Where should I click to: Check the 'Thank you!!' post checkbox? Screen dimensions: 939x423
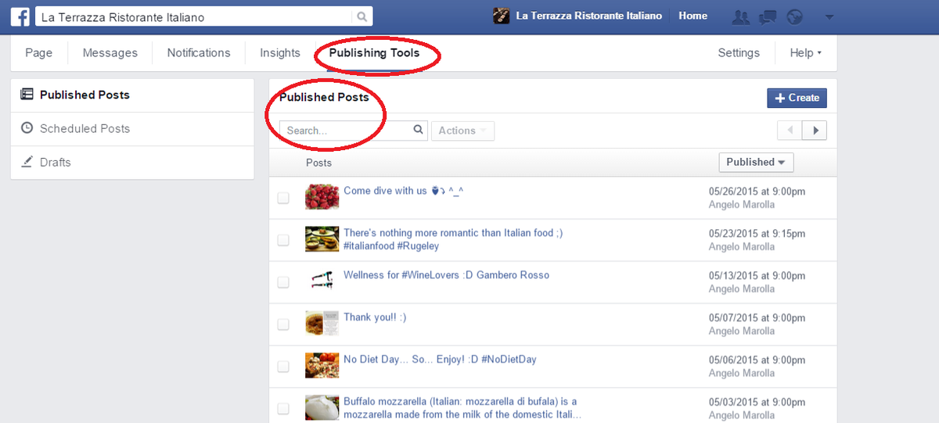click(x=283, y=324)
